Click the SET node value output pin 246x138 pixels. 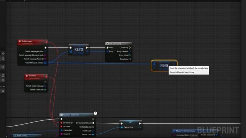click(x=140, y=127)
